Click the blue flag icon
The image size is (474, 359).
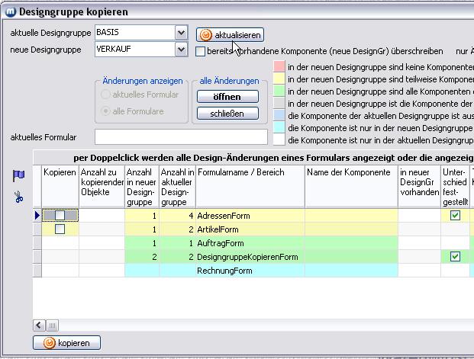pos(19,176)
